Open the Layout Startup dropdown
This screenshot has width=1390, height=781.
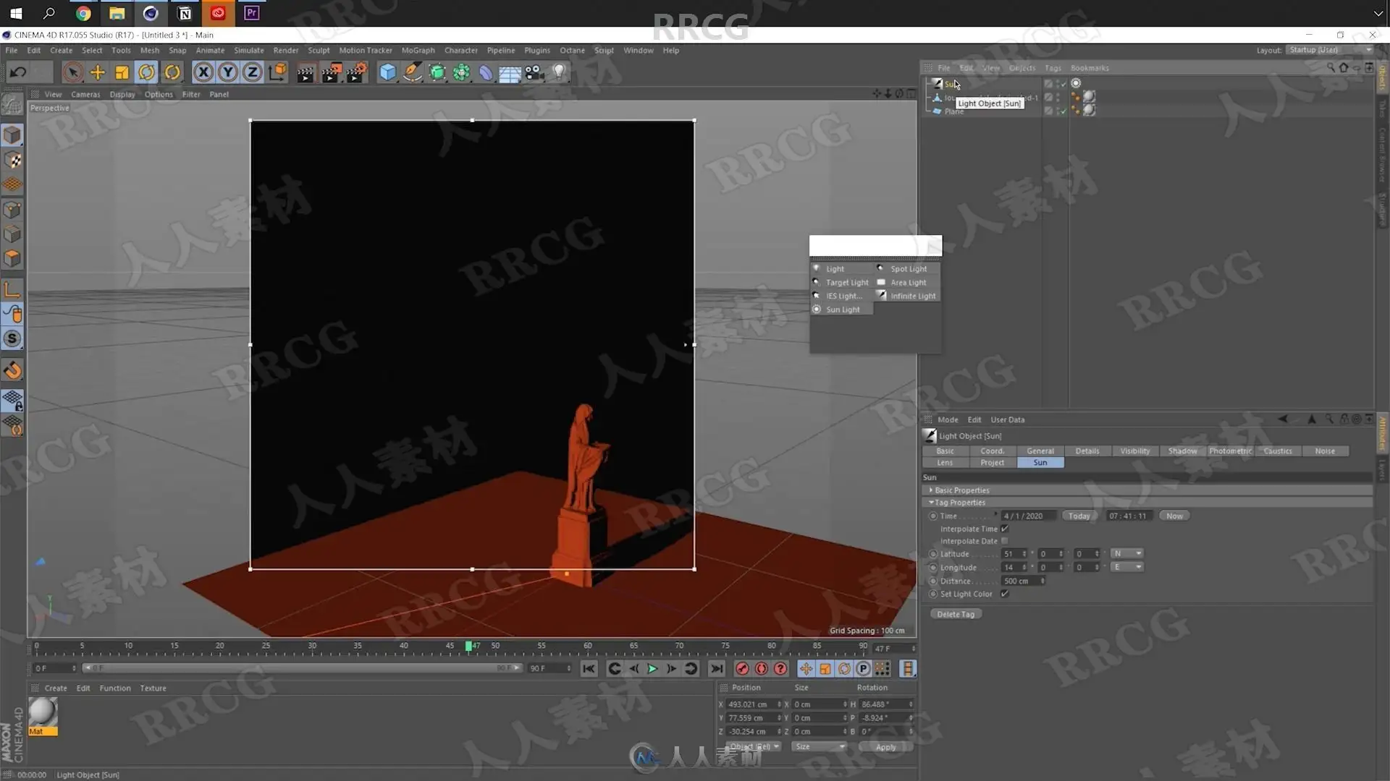(x=1329, y=50)
